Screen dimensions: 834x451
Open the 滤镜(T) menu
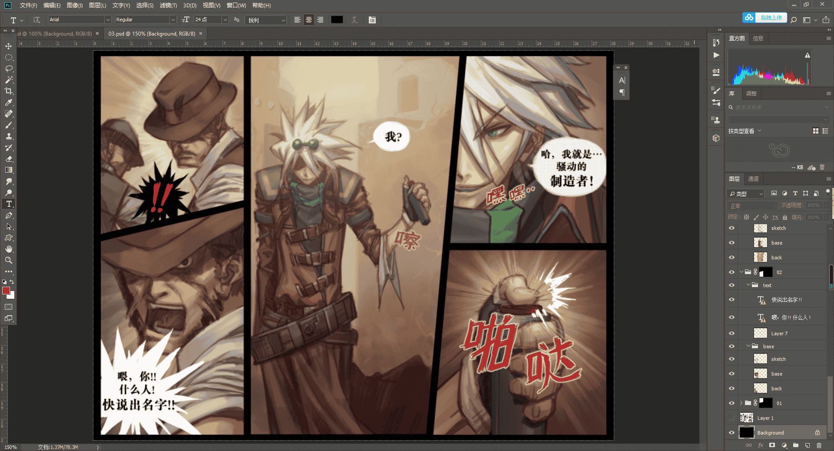point(168,5)
